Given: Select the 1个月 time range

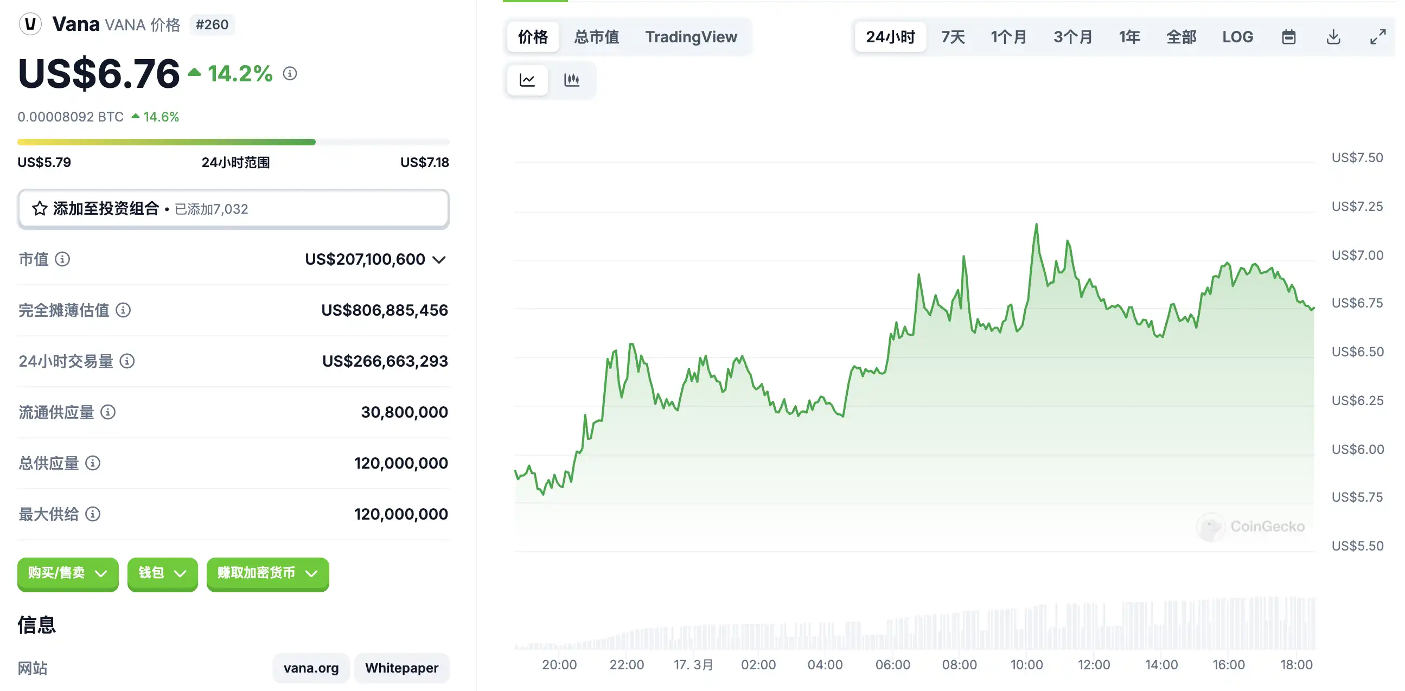Looking at the screenshot, I should click(1009, 37).
